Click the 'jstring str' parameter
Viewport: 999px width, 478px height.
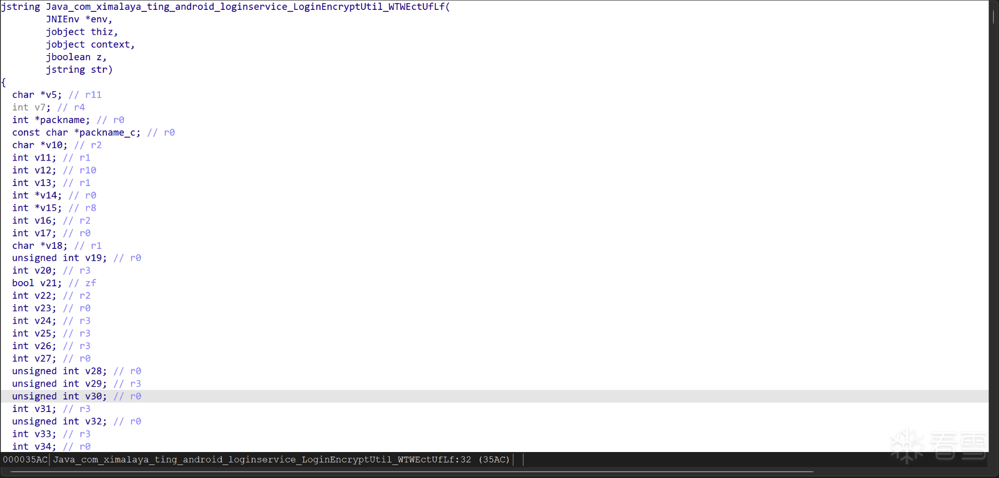coord(79,70)
